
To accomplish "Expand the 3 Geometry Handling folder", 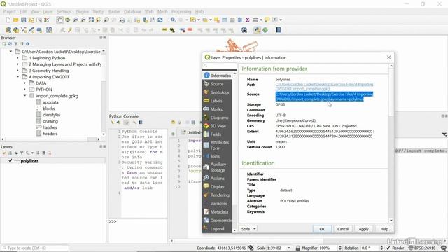I will coord(17,71).
